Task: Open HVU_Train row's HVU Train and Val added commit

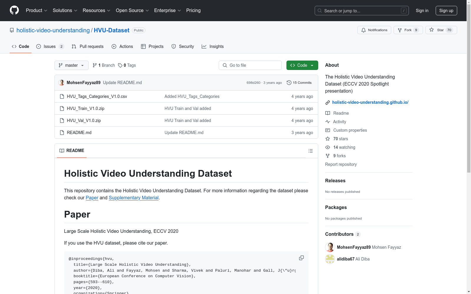Action: click(x=188, y=108)
